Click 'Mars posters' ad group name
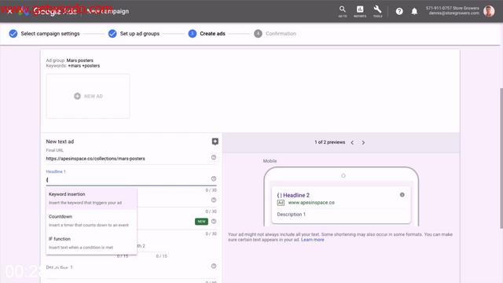 pos(80,61)
